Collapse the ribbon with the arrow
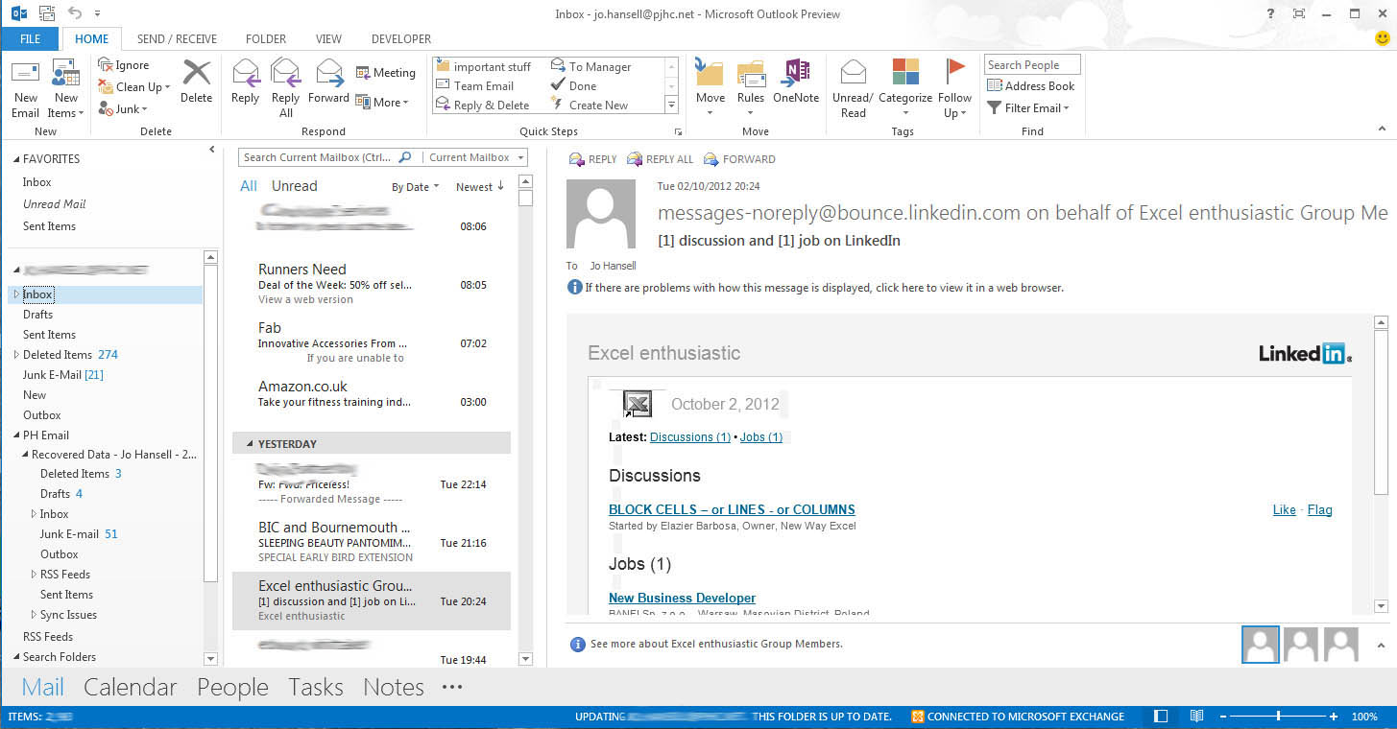Screen dimensions: 1397x729 pyautogui.click(x=1382, y=129)
